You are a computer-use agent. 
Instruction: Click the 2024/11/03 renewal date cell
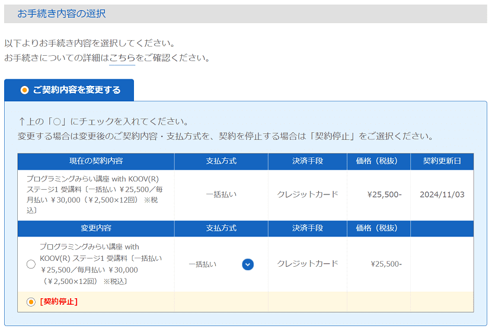coord(442,194)
